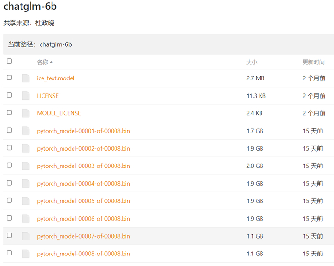Check the box for ice_text.model
Screen dimensions: 334x266
(x=10, y=78)
